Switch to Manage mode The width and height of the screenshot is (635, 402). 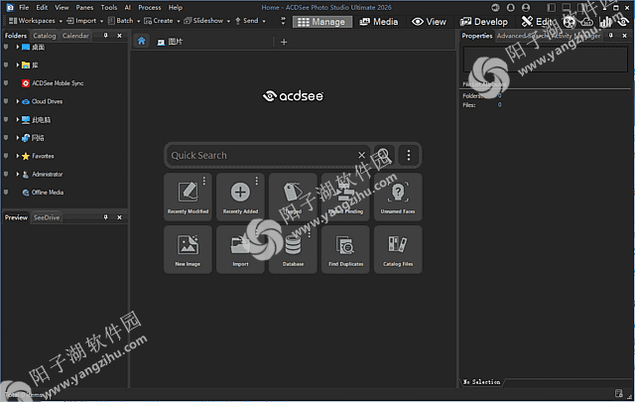tap(322, 22)
